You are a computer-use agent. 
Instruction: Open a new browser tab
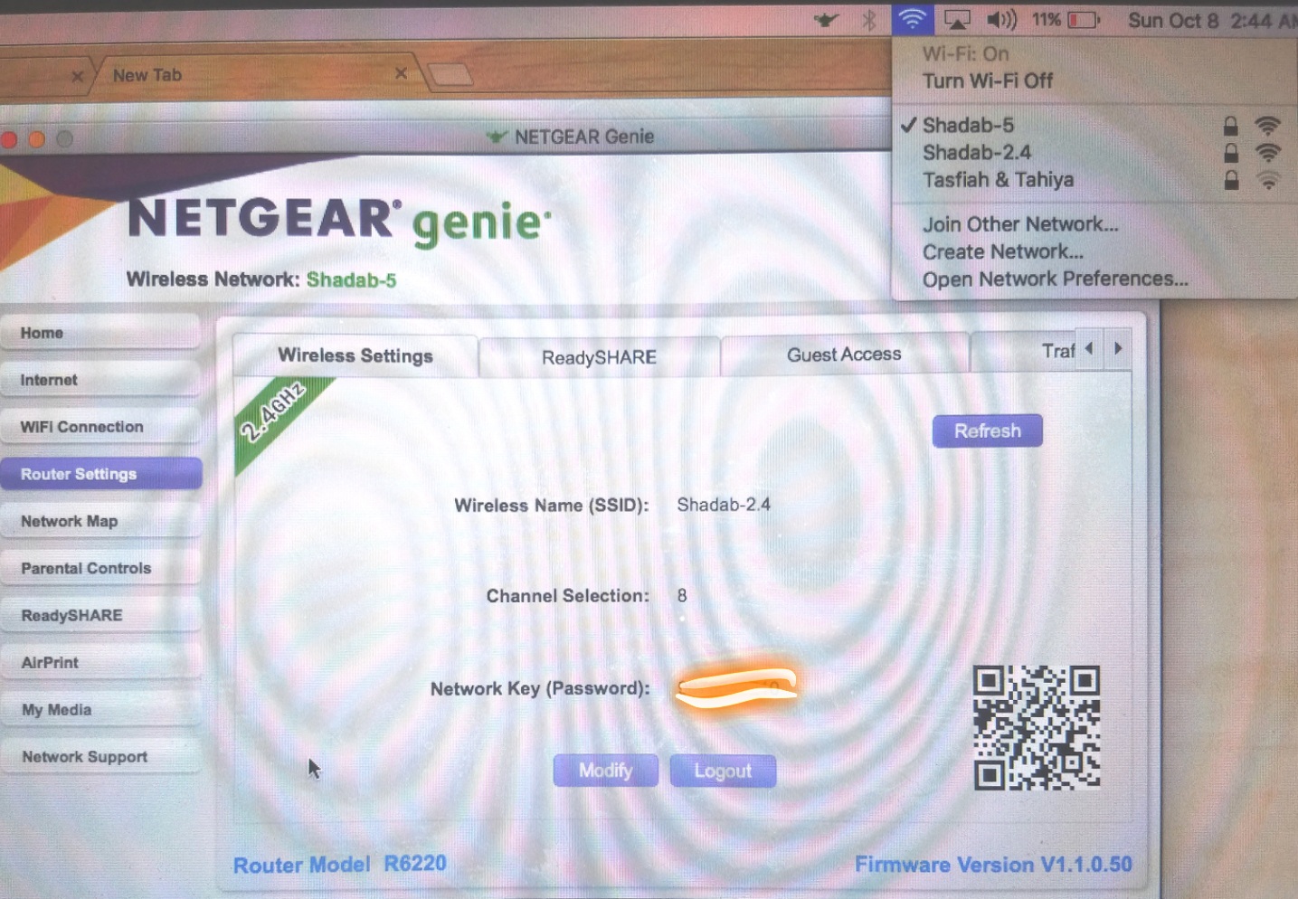pyautogui.click(x=450, y=74)
